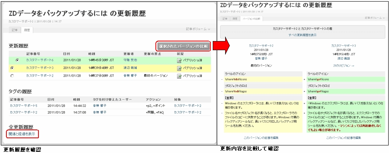
Task: Click 音無 響子 user in 14:44:32 tag row
Action: (100, 106)
